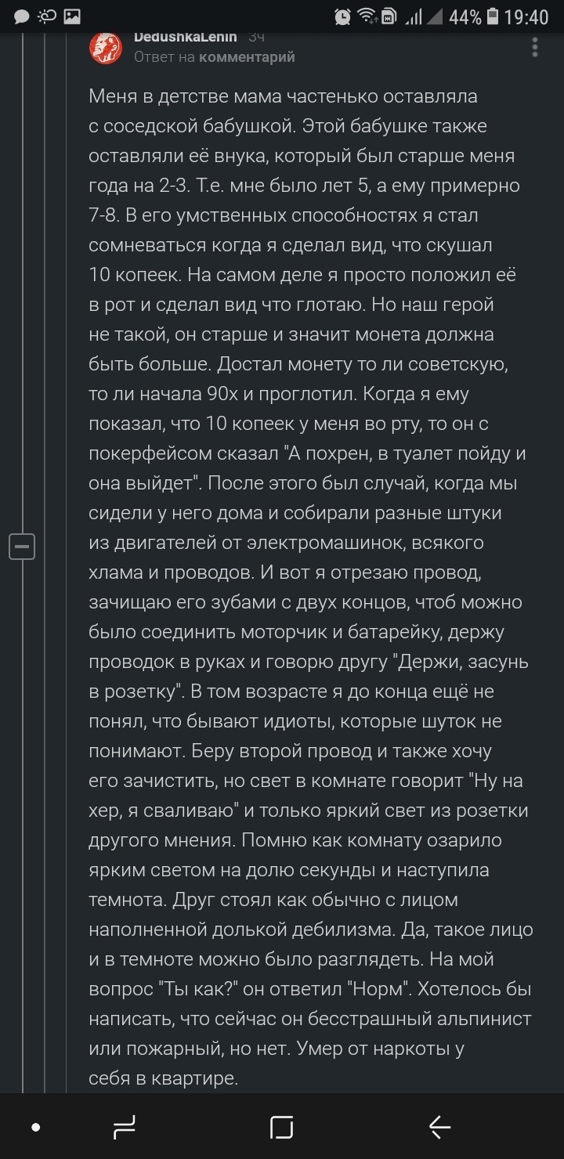
Task: Tap the Wi-Fi status icon
Action: (x=366, y=16)
